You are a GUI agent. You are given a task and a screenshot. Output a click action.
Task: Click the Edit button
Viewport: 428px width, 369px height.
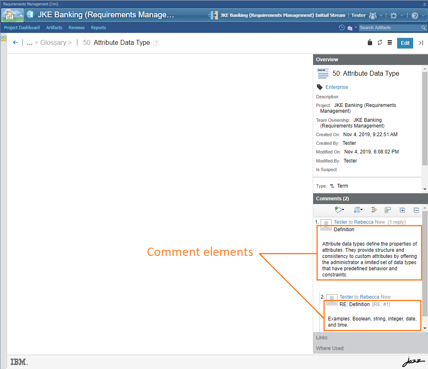point(405,43)
